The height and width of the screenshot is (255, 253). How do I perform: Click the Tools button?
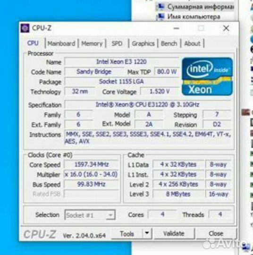[x=127, y=234]
